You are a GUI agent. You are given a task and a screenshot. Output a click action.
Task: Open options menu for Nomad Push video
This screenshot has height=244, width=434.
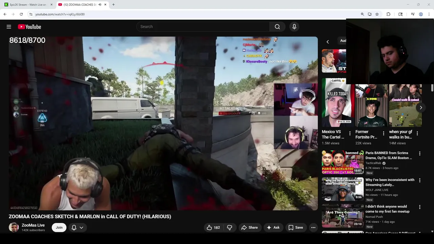point(420,207)
